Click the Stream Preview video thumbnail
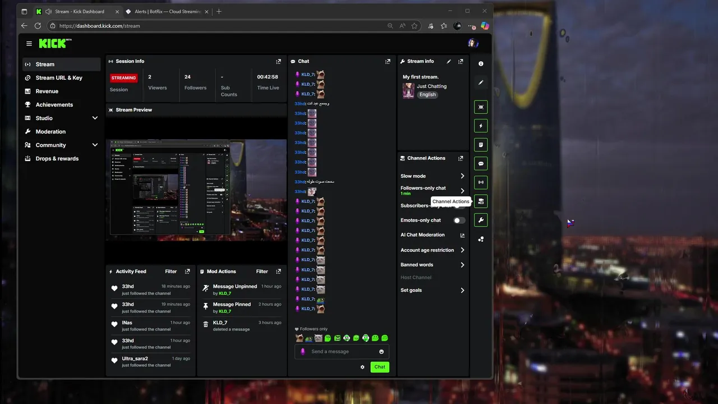This screenshot has width=718, height=404. (x=196, y=190)
